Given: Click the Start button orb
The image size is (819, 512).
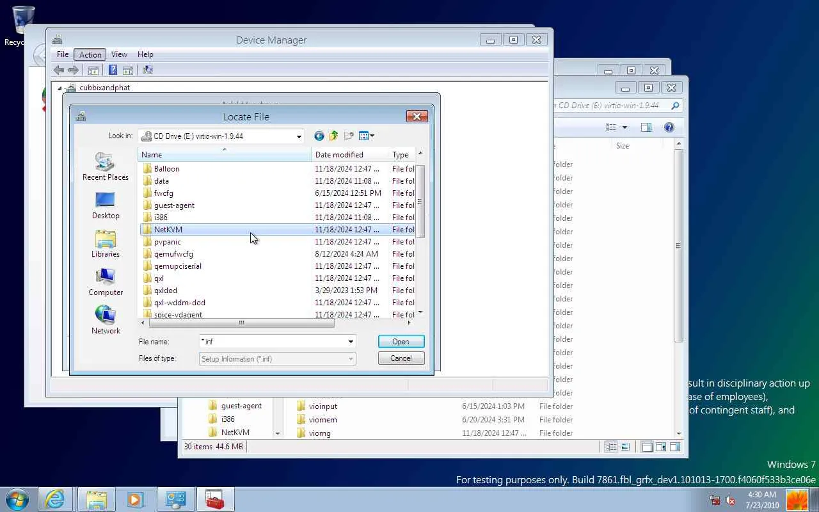Looking at the screenshot, I should click(17, 499).
